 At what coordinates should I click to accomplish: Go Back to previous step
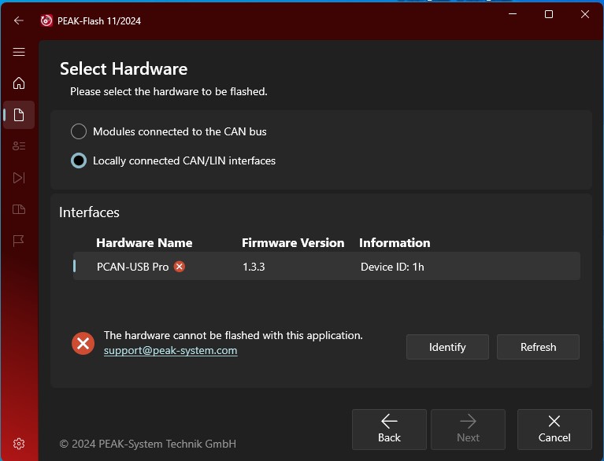[x=389, y=430]
